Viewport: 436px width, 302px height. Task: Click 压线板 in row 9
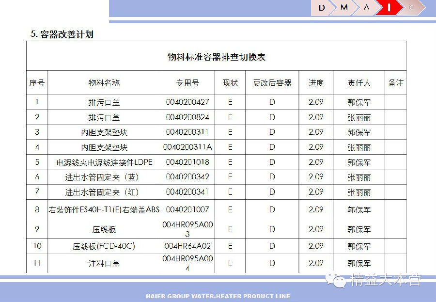[x=104, y=229]
